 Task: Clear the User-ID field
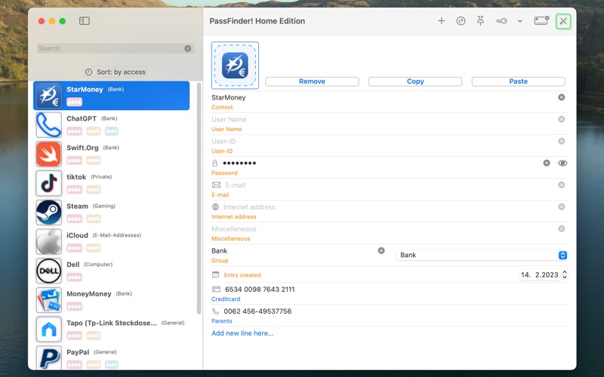[562, 141]
